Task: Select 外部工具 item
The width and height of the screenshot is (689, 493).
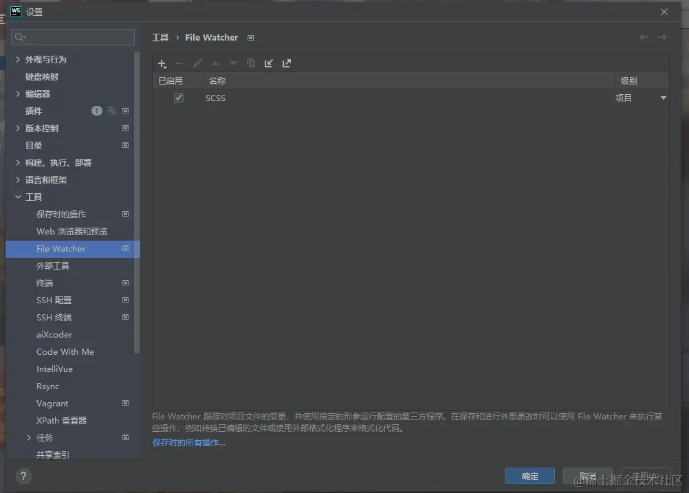Action: coord(53,266)
